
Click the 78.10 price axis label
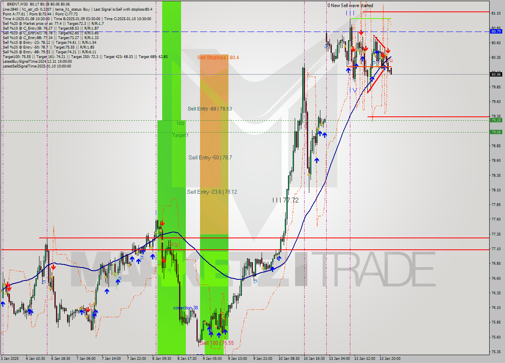496,190
